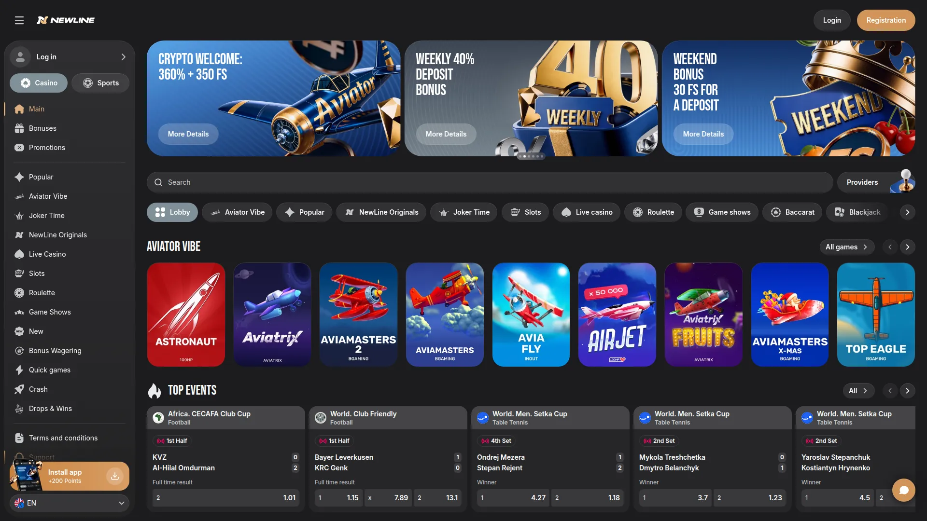Click the Registration button
Viewport: 927px width, 521px height.
click(x=886, y=20)
